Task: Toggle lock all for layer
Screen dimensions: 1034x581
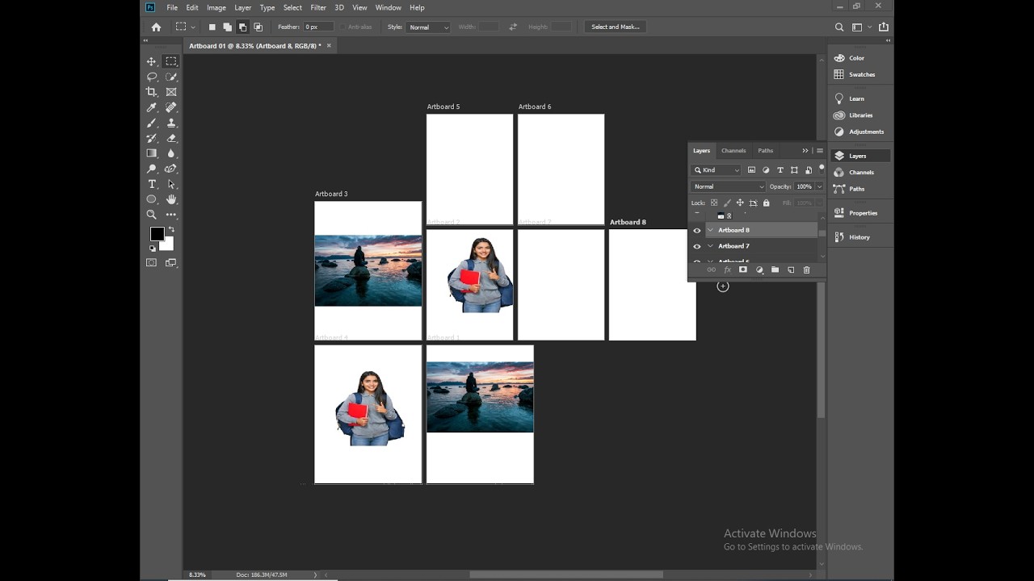Action: [x=767, y=203]
